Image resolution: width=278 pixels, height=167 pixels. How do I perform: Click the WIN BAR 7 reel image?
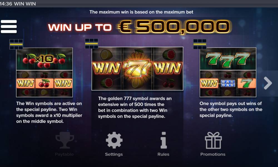pos(228,83)
